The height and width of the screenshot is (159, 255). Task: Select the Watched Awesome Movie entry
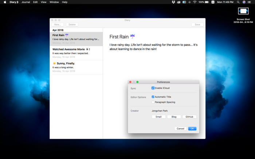pos(76,53)
